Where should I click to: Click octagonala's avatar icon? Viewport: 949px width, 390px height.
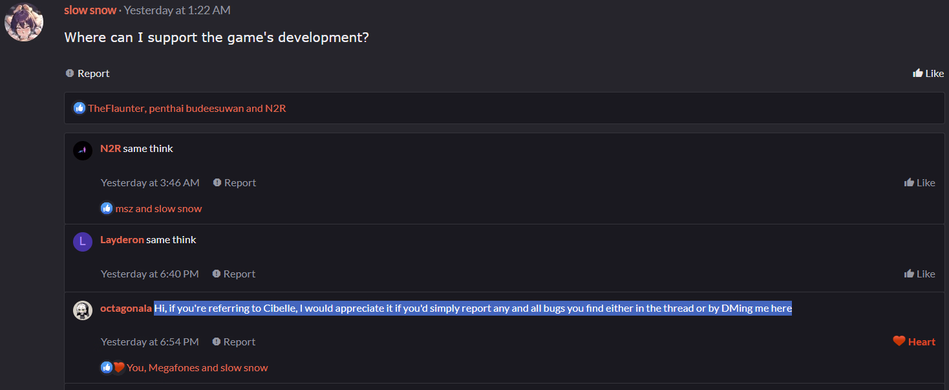(83, 310)
